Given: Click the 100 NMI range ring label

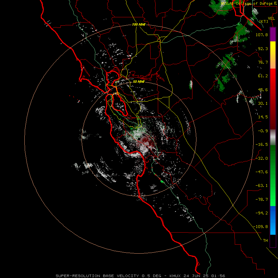Looking at the screenshot, I should click(x=139, y=24).
